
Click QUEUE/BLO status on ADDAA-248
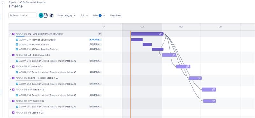pos(95,61)
